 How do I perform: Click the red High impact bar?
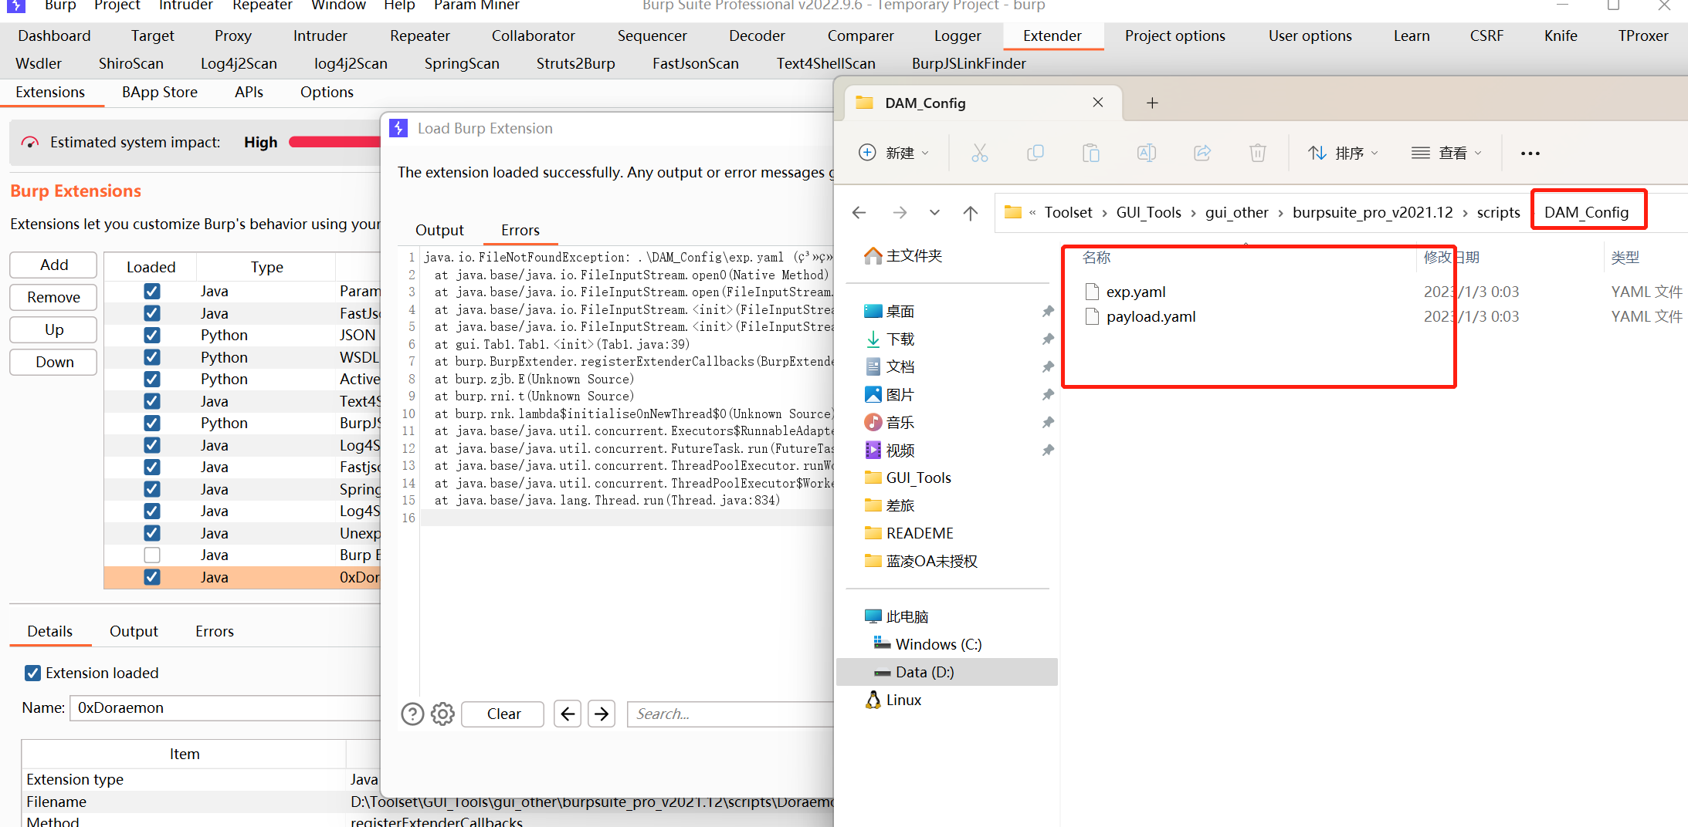[x=334, y=142]
